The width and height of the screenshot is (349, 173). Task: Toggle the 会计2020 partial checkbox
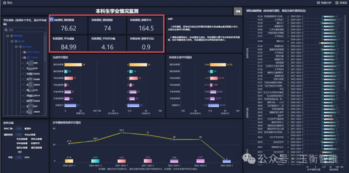[x=20, y=47]
